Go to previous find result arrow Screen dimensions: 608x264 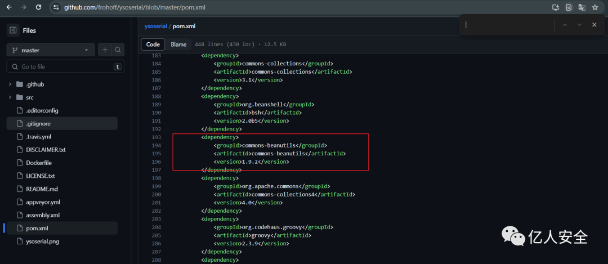click(x=565, y=25)
